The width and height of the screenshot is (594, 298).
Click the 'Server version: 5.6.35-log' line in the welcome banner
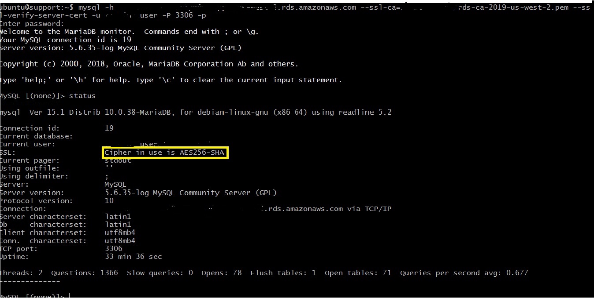[x=121, y=47]
